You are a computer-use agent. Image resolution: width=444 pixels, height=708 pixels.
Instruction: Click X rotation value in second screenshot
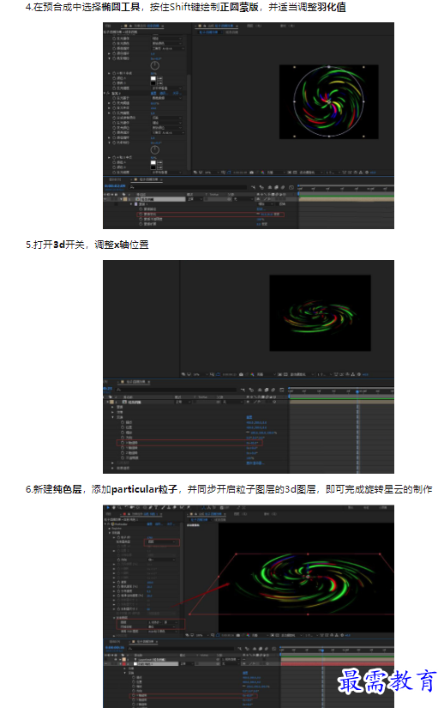(x=252, y=443)
